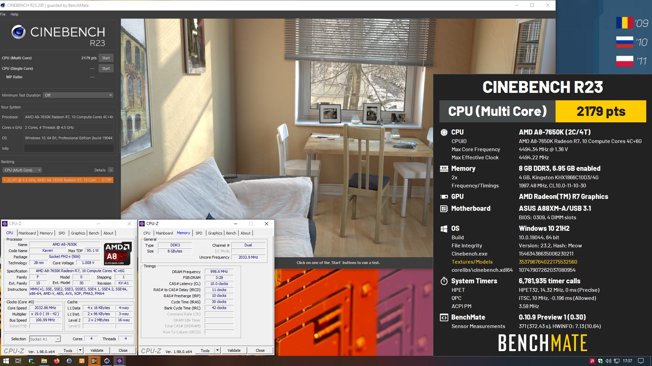Open Tools dropdown arrow in left CPU-Z

80,350
